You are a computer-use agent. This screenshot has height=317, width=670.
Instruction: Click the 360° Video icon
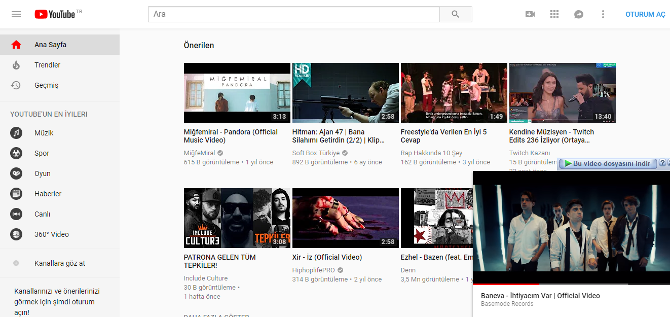(x=16, y=234)
